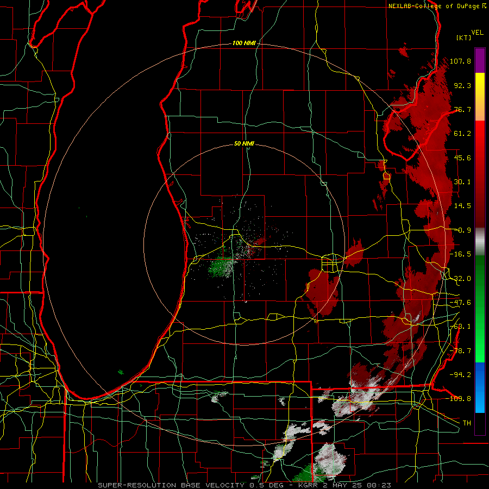Pick the purple segment of the velocity color bar
This screenshot has height=489, width=489.
pyautogui.click(x=480, y=61)
